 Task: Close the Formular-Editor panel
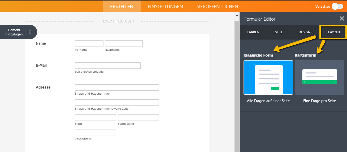coord(342,19)
